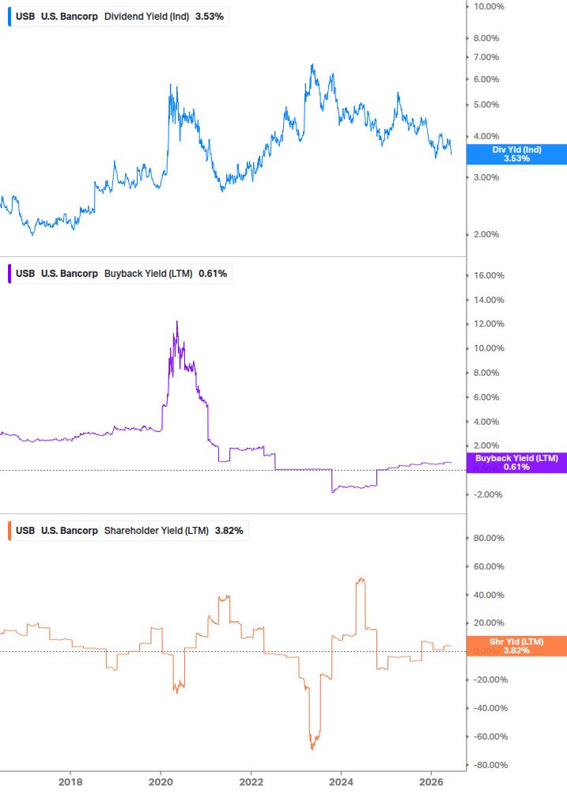Click the Shareholder Yield (LTM) legend label
This screenshot has width=567, height=795.
tap(156, 530)
